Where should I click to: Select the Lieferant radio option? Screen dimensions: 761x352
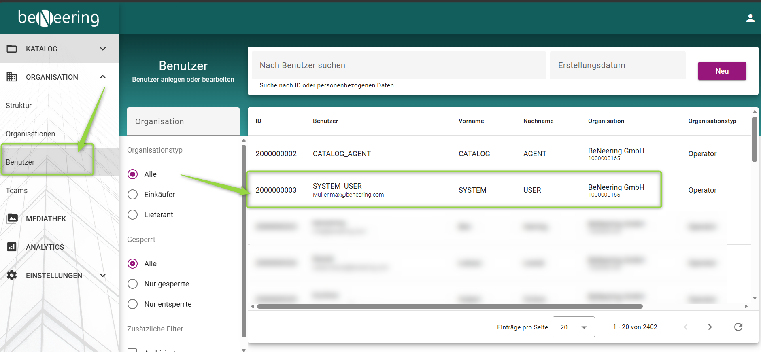[x=132, y=214]
